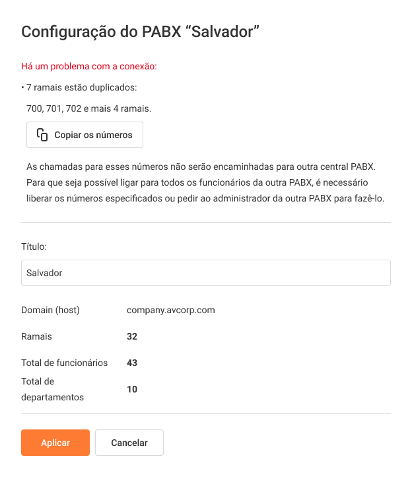The height and width of the screenshot is (477, 412).
Task: Click the Título field label
Action: [34, 246]
